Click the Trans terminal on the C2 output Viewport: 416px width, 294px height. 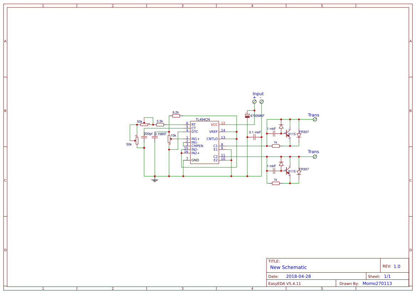(315, 157)
